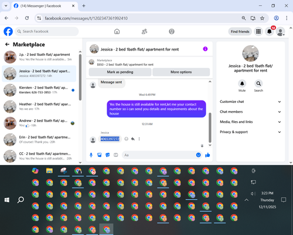
Task: Go back from Marketplace with the arrow
Action: point(7,45)
